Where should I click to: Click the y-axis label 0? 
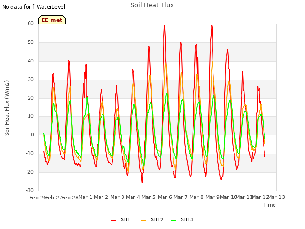click(32, 135)
